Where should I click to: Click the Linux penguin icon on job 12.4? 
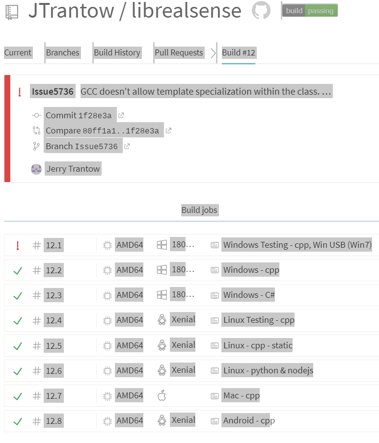click(162, 319)
